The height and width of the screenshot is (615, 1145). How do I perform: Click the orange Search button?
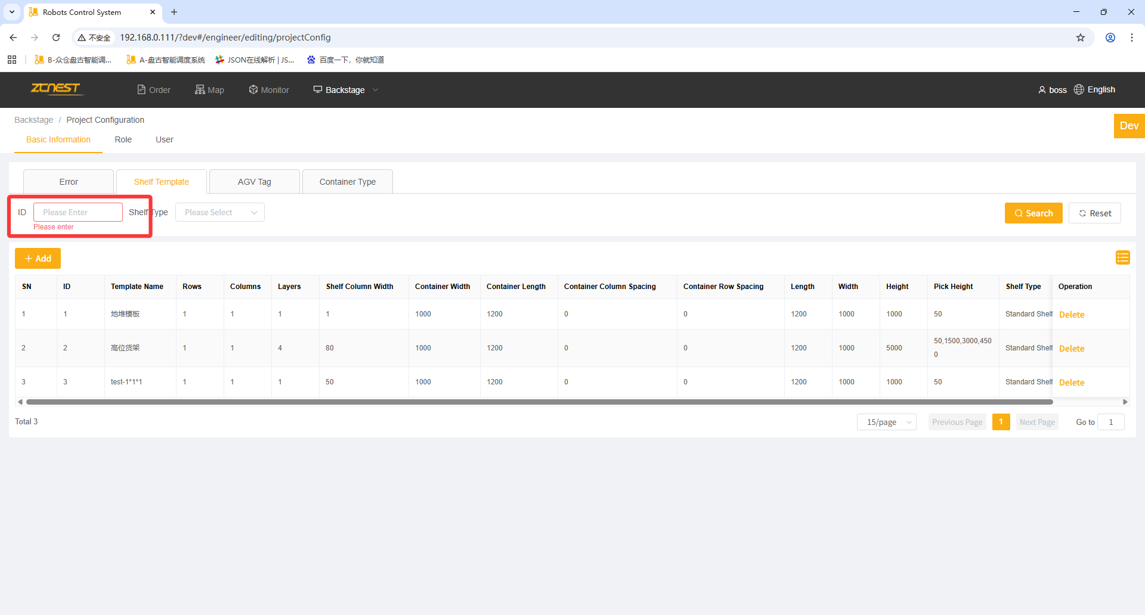(1033, 213)
